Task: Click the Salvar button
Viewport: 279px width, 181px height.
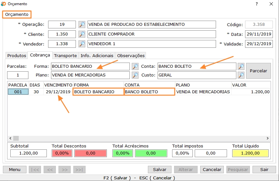Action: coord(160,169)
